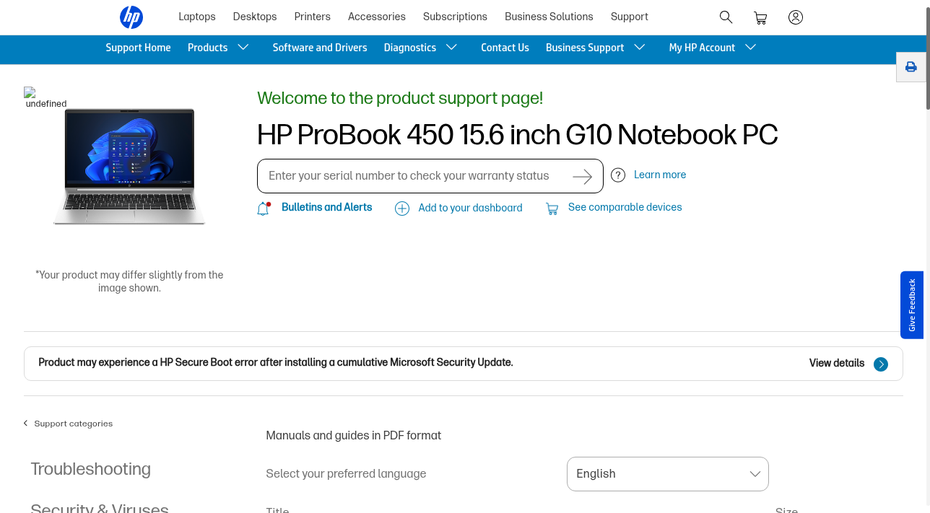The image size is (930, 513).
Task: Click the plus icon for Add to dashboard
Action: (x=402, y=209)
